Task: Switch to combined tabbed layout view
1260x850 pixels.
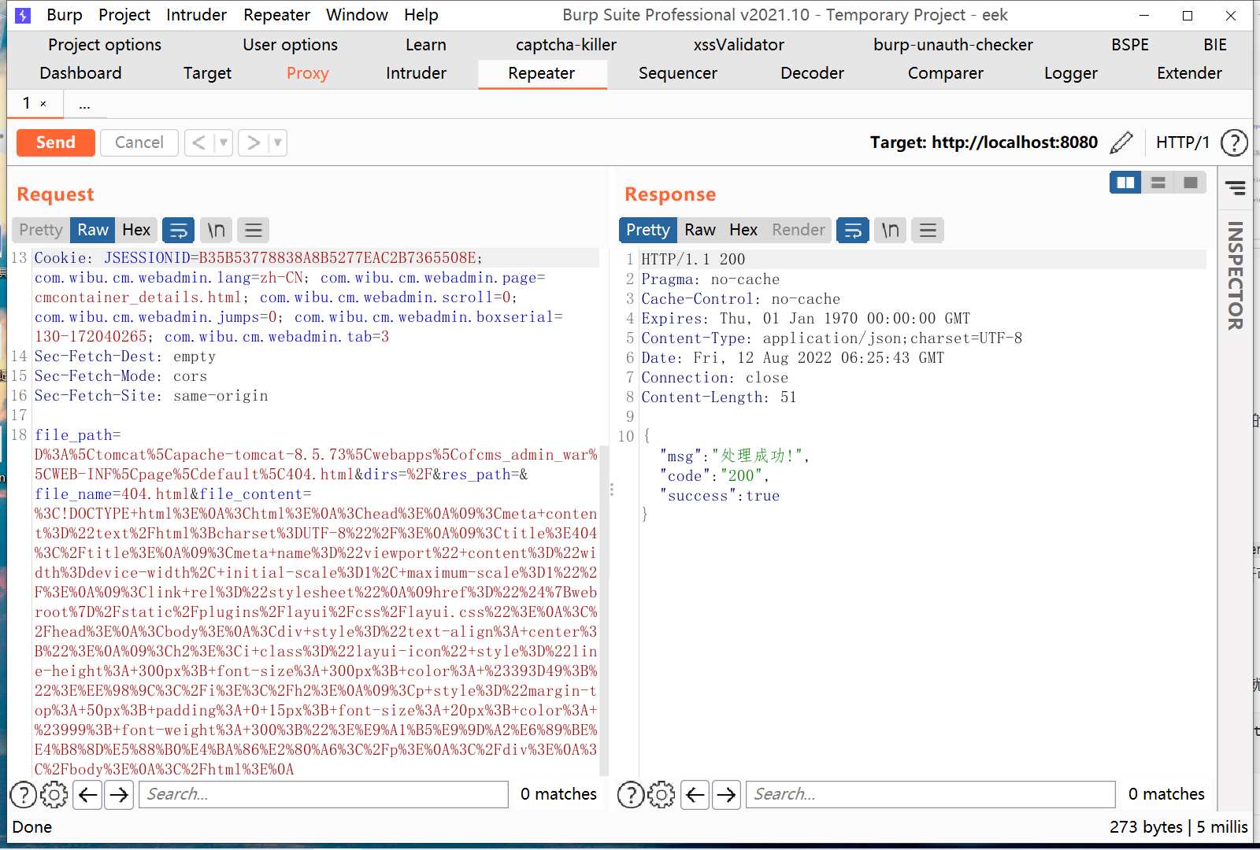Action: click(x=1190, y=183)
